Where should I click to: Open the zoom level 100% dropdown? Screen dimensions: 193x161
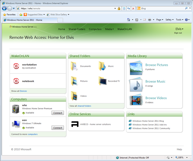coord(187,158)
